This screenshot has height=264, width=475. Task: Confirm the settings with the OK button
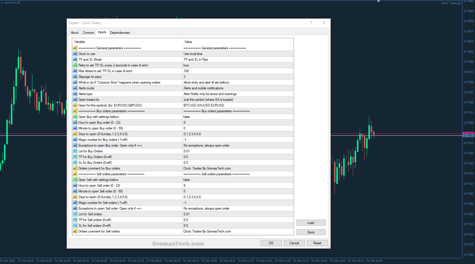click(271, 243)
